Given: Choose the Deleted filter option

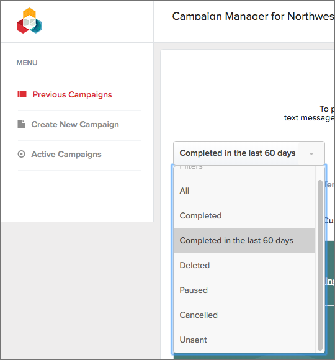Looking at the screenshot, I should pyautogui.click(x=244, y=266).
